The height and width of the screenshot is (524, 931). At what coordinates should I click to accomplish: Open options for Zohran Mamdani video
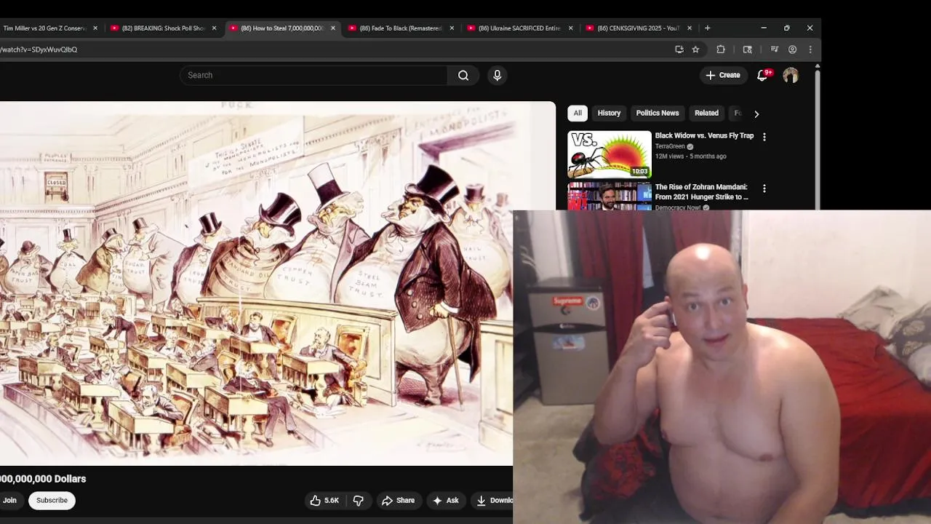[764, 188]
